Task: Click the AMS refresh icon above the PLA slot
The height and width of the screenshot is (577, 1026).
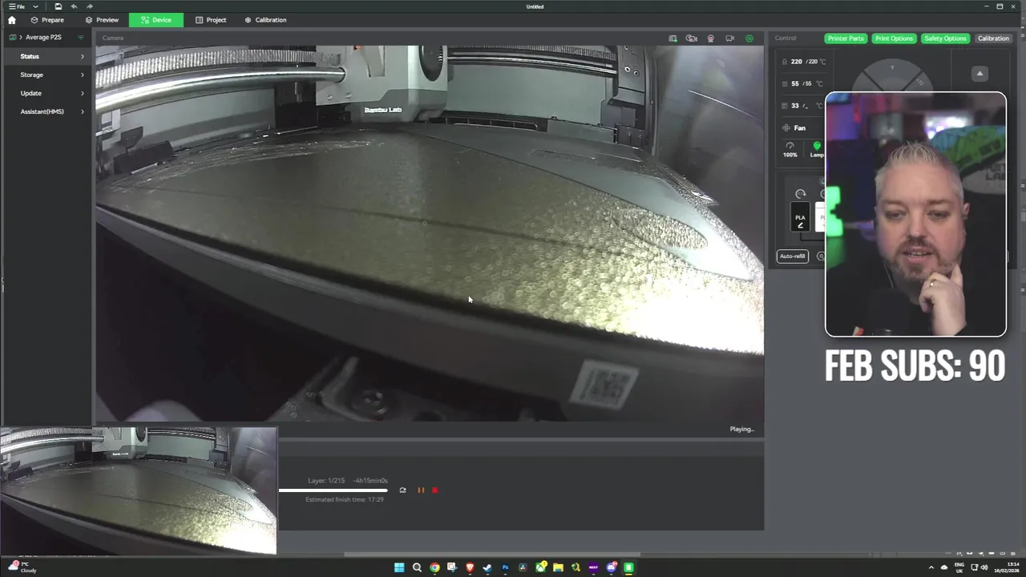Action: (800, 194)
